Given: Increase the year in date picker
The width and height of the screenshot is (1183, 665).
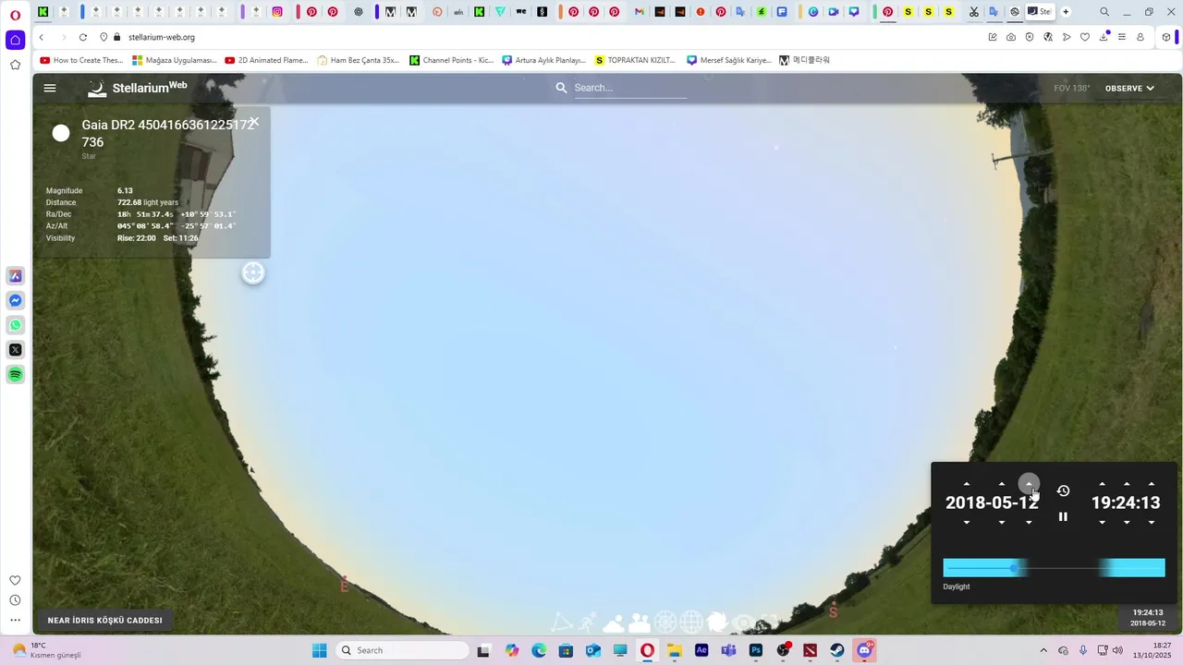Looking at the screenshot, I should [x=967, y=484].
